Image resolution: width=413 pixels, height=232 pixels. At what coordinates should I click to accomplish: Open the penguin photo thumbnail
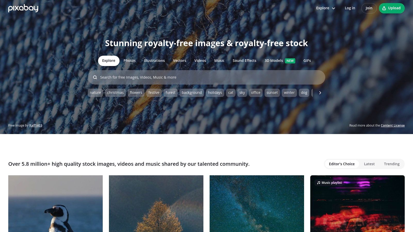[x=55, y=204]
